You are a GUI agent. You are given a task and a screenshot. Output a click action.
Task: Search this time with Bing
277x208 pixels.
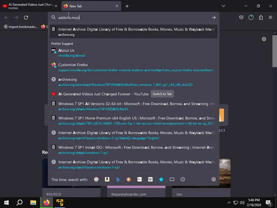[118, 179]
